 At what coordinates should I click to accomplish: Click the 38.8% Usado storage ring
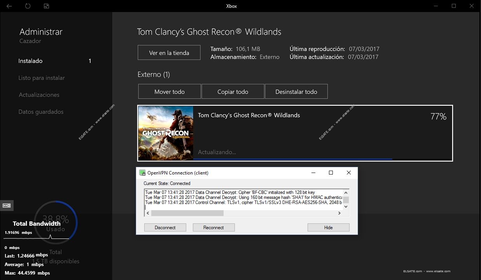pyautogui.click(x=56, y=222)
